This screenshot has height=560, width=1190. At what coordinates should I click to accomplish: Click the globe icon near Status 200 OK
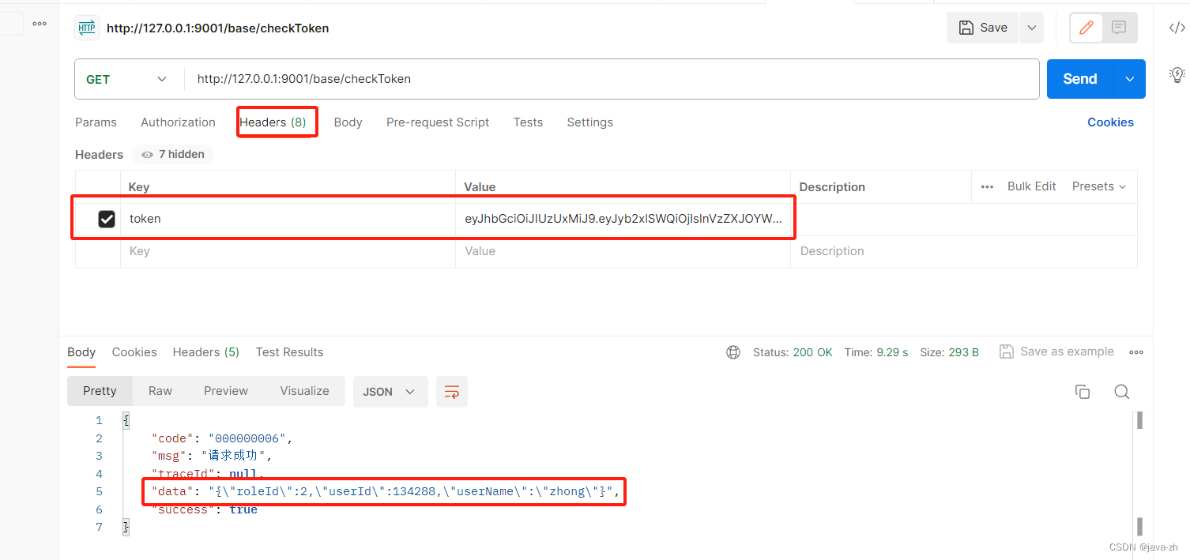pyautogui.click(x=733, y=352)
